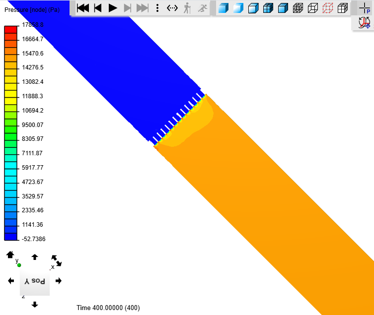Click the legend value 14276.5

(33, 67)
